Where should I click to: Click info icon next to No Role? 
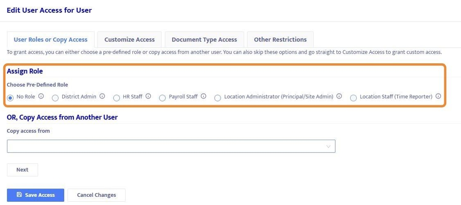pyautogui.click(x=41, y=97)
